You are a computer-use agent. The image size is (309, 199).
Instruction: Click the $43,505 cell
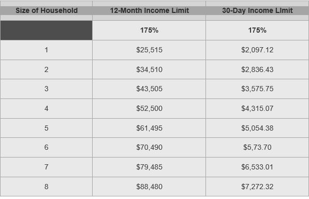point(149,89)
